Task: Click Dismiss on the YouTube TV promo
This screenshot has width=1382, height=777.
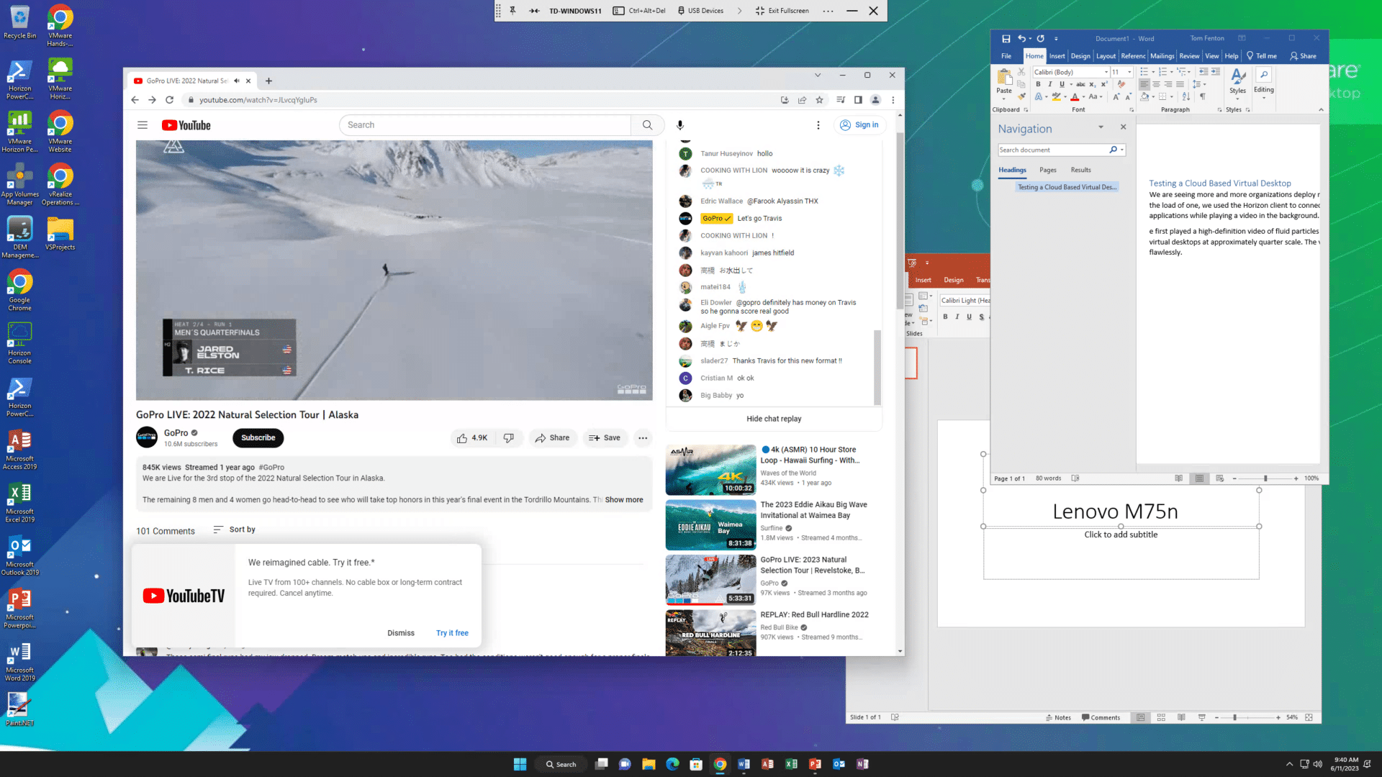Action: tap(401, 633)
